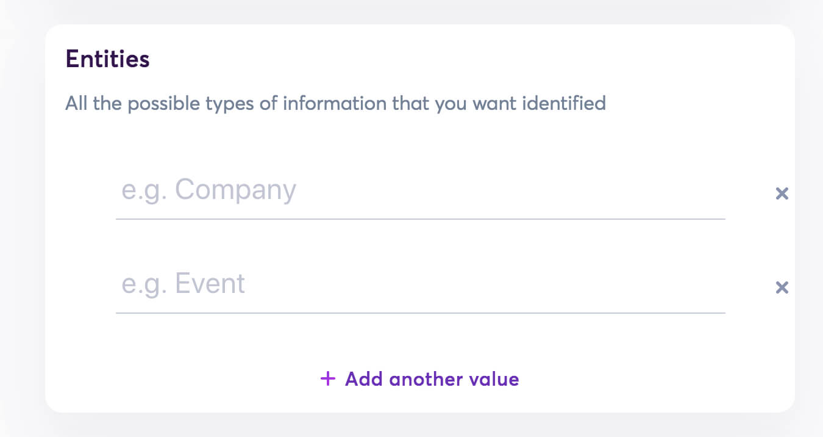The width and height of the screenshot is (823, 437).
Task: Click the X icon next to the Company field
Action: [782, 193]
